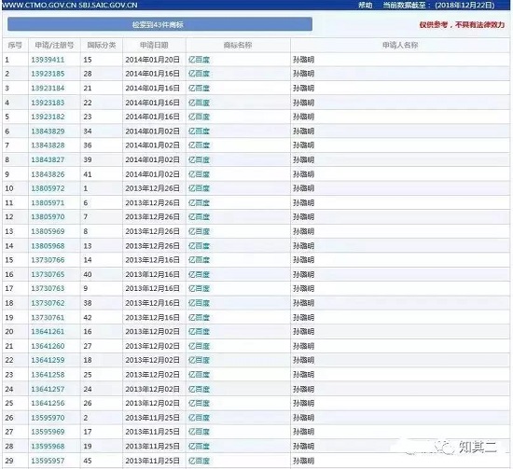
Task: Open registration number 13923185 link
Action: pyautogui.click(x=48, y=74)
